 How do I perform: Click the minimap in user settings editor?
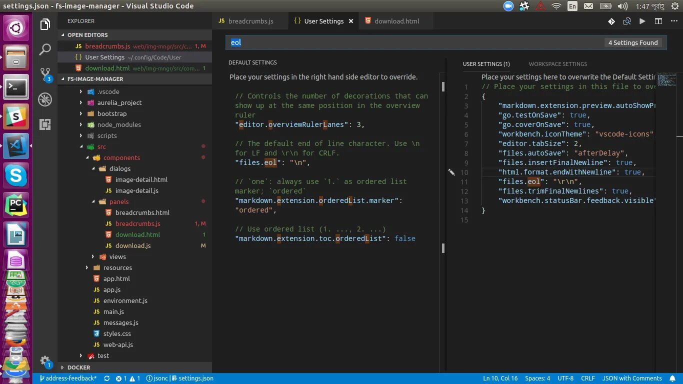tap(666, 79)
